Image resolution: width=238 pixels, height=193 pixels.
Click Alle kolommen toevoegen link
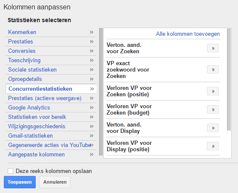point(188,34)
